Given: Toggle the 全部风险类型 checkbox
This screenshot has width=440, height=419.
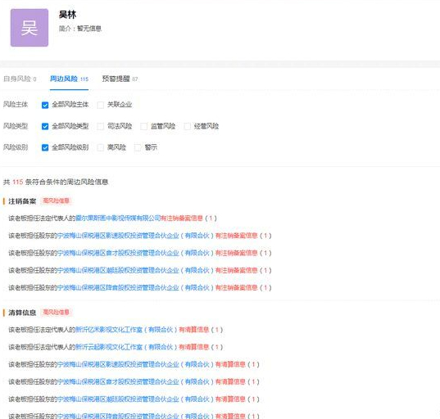Looking at the screenshot, I should (45, 126).
